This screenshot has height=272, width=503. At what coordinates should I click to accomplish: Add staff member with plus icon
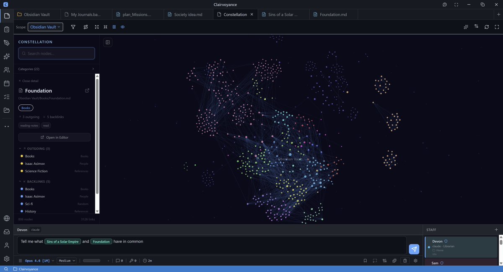coord(496,230)
